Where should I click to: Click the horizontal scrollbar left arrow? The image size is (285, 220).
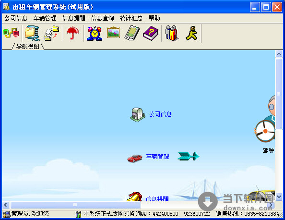tap(6, 205)
